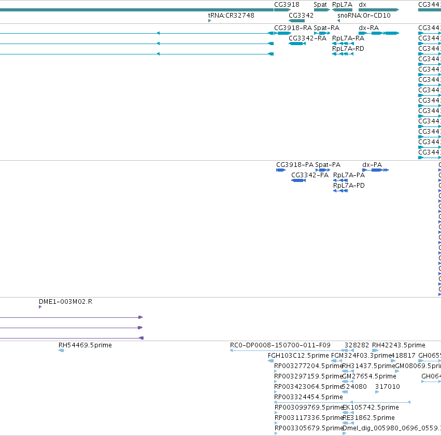Select the 524080 EST label
The image size is (441, 436).
click(x=354, y=387)
